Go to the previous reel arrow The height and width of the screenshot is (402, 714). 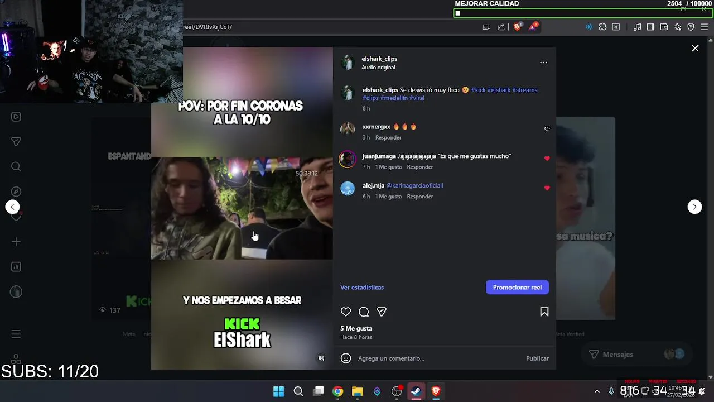click(x=13, y=207)
